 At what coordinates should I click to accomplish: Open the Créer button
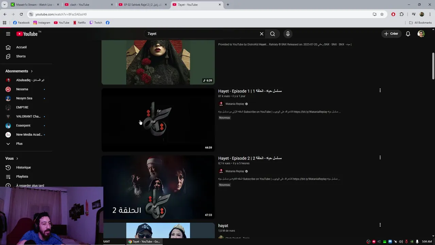pos(391,34)
